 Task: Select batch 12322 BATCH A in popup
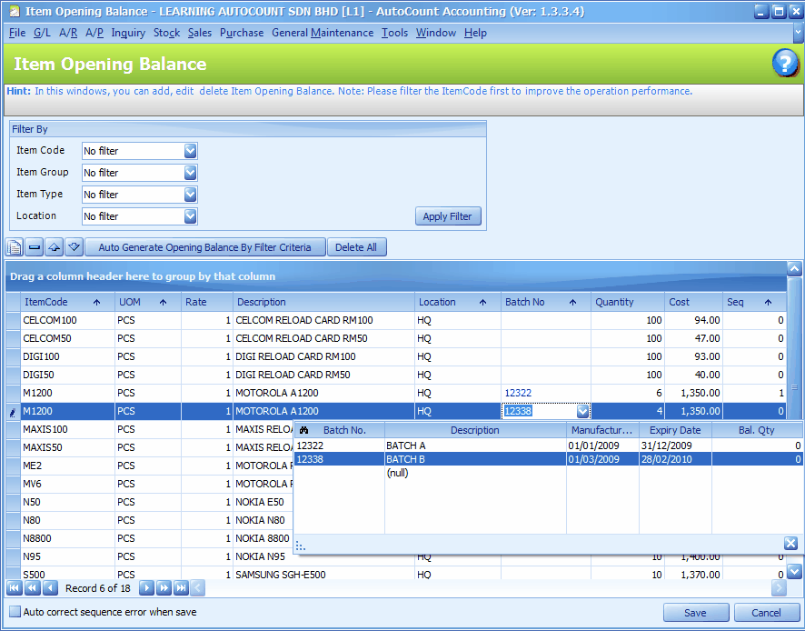pyautogui.click(x=549, y=446)
